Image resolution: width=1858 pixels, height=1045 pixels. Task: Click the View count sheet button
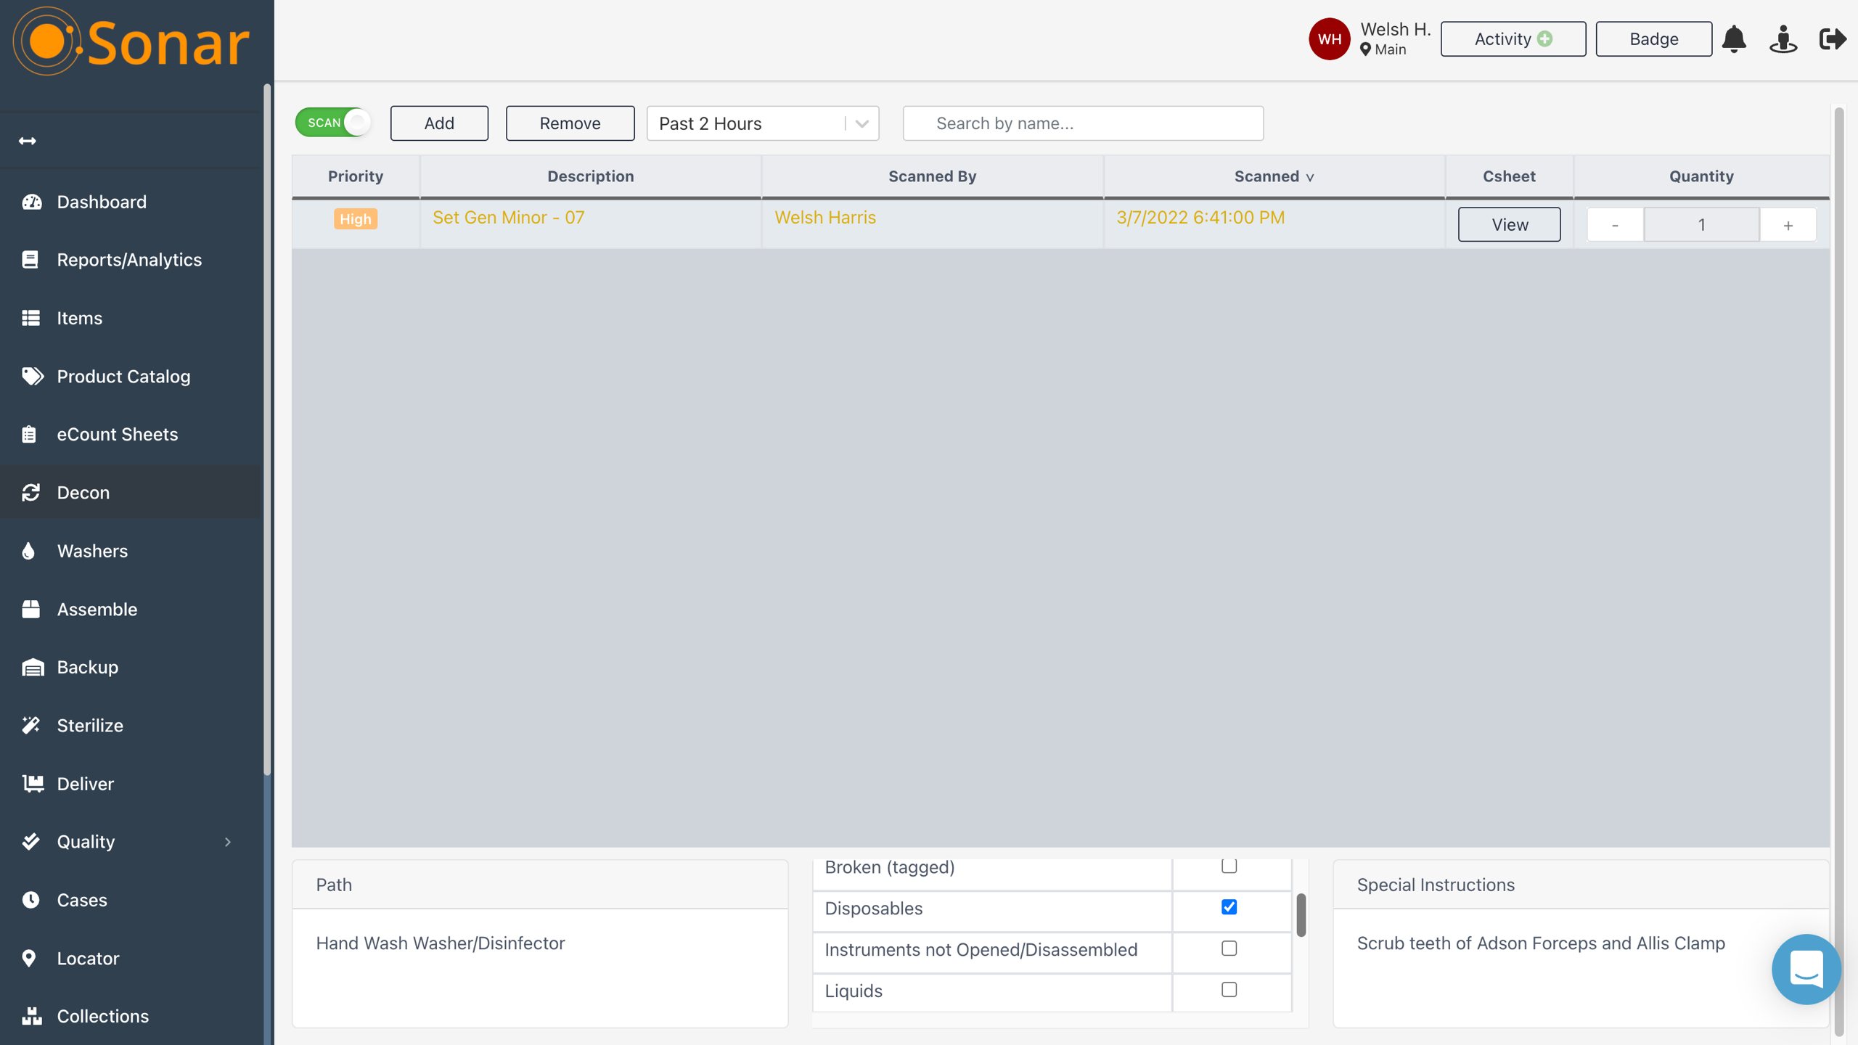click(x=1509, y=225)
